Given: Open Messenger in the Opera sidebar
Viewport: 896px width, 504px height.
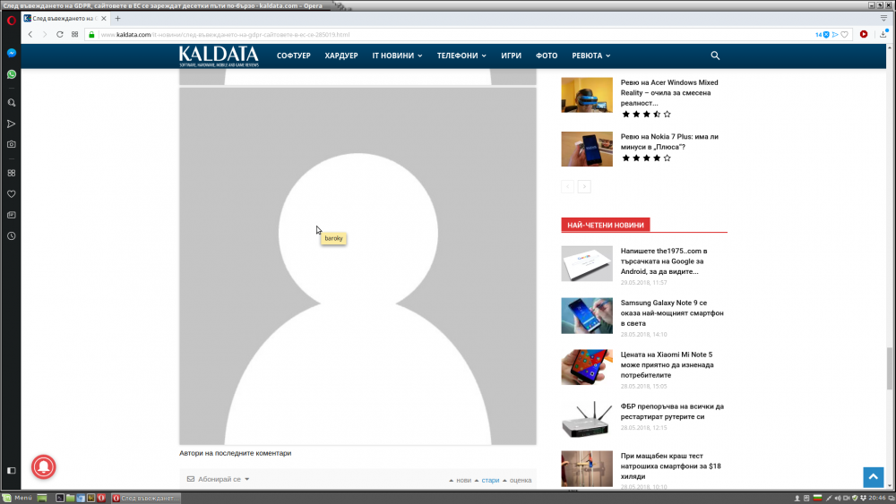Looking at the screenshot, I should (x=12, y=53).
